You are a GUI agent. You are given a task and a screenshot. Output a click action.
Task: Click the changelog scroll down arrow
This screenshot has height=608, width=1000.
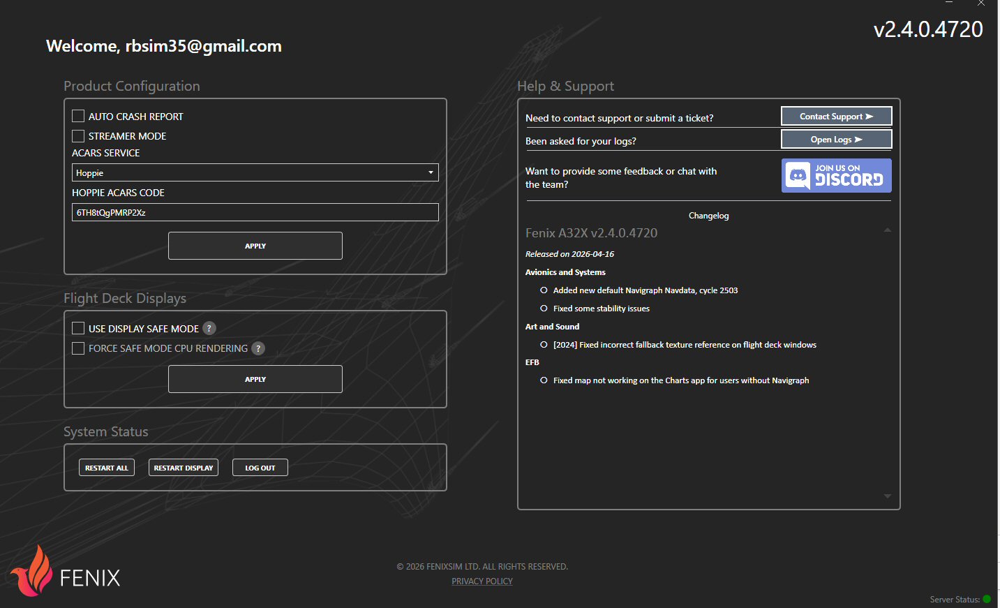[888, 496]
